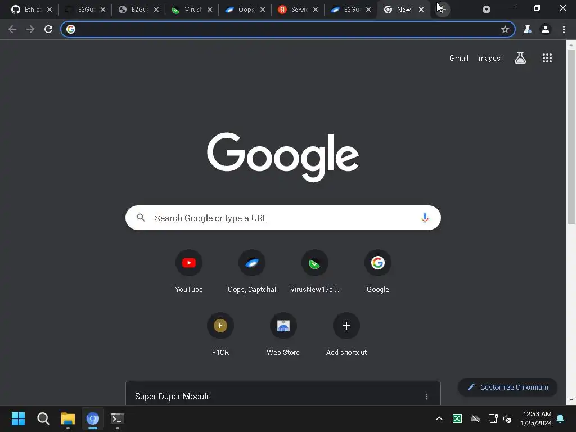The image size is (576, 432).
Task: Click the Google logo
Action: pos(283,157)
